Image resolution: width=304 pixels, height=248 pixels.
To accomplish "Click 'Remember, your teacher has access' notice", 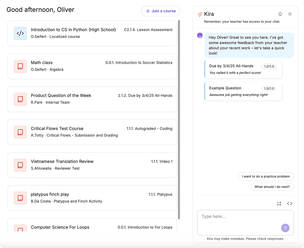I will tap(242, 22).
